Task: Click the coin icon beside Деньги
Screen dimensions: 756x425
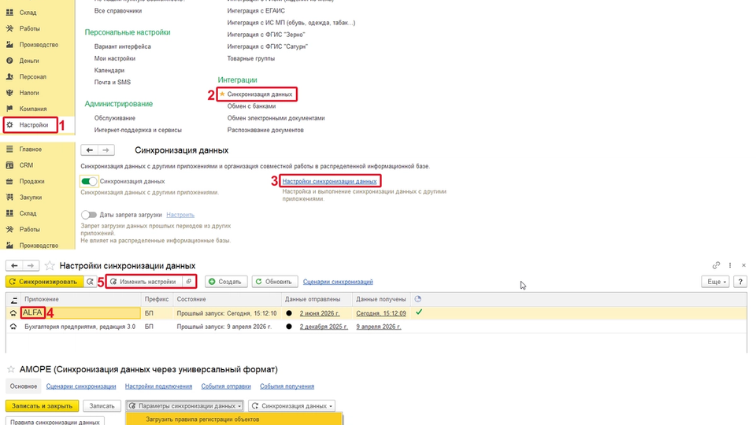Action: coord(9,61)
